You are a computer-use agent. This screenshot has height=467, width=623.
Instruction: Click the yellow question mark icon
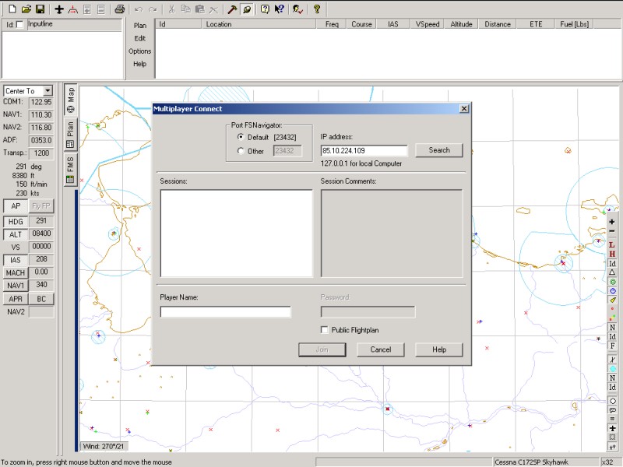[x=317, y=9]
